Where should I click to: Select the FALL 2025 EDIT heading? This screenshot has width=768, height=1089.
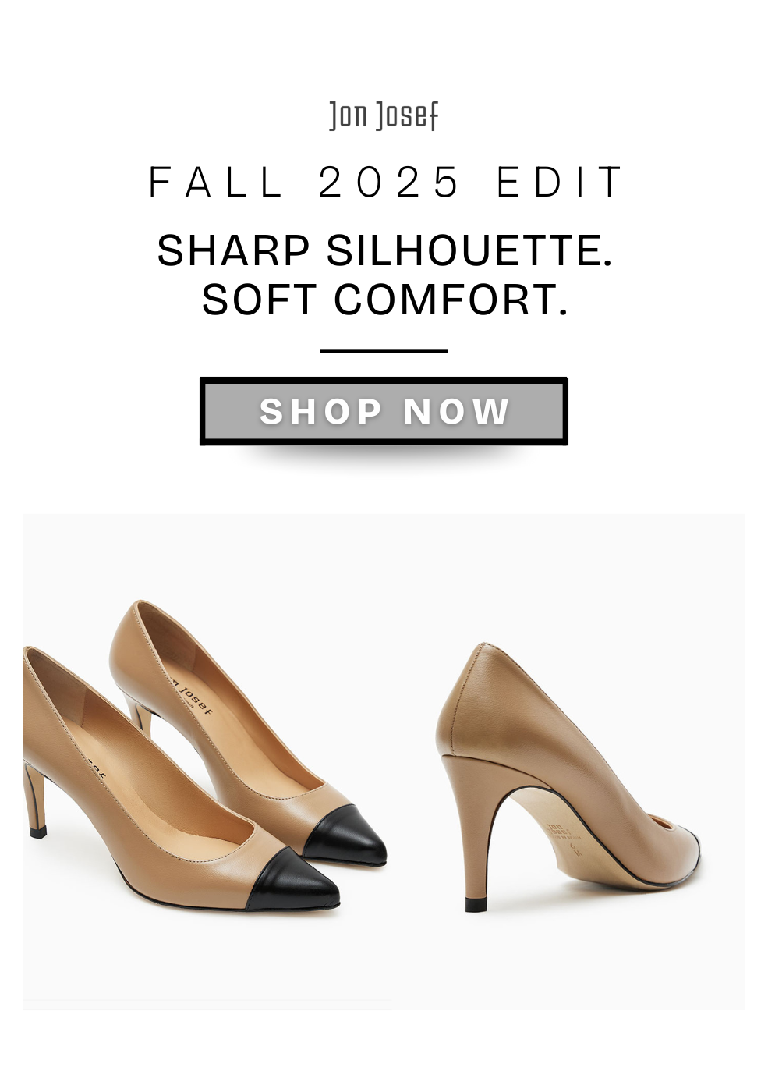tap(386, 183)
